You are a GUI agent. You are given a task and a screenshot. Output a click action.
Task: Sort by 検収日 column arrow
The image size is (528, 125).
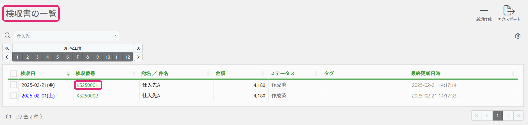(68, 74)
